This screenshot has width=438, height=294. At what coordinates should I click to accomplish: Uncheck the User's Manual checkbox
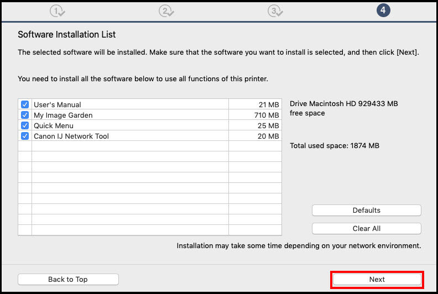(25, 104)
